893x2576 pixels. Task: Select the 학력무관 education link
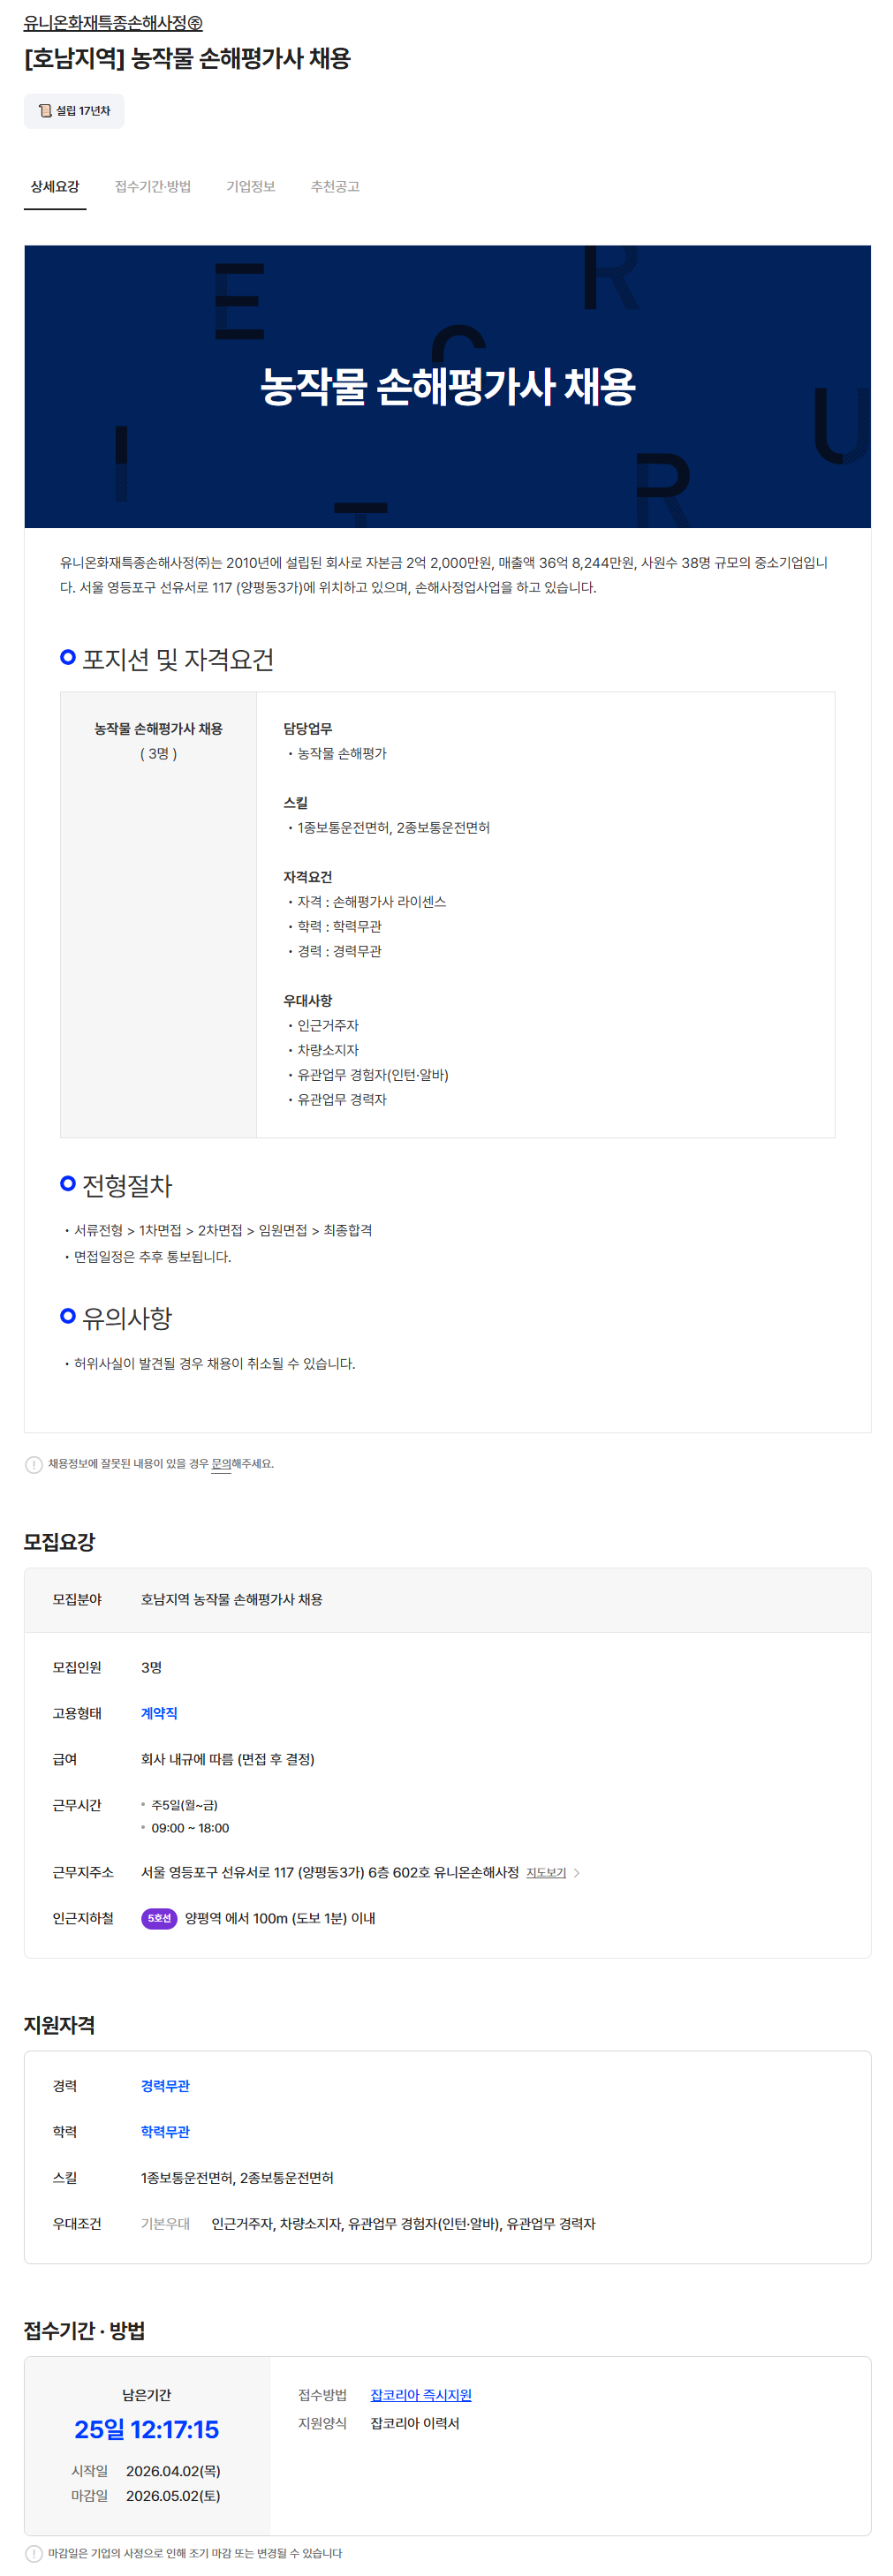(165, 2132)
